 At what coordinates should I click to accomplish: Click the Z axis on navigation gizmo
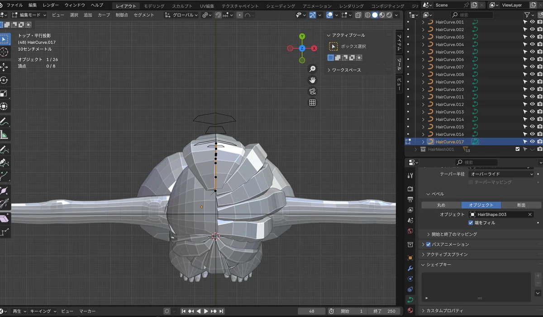302,48
